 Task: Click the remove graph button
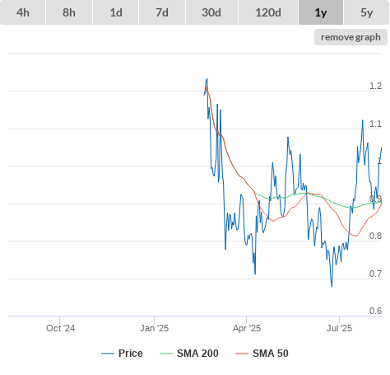351,37
